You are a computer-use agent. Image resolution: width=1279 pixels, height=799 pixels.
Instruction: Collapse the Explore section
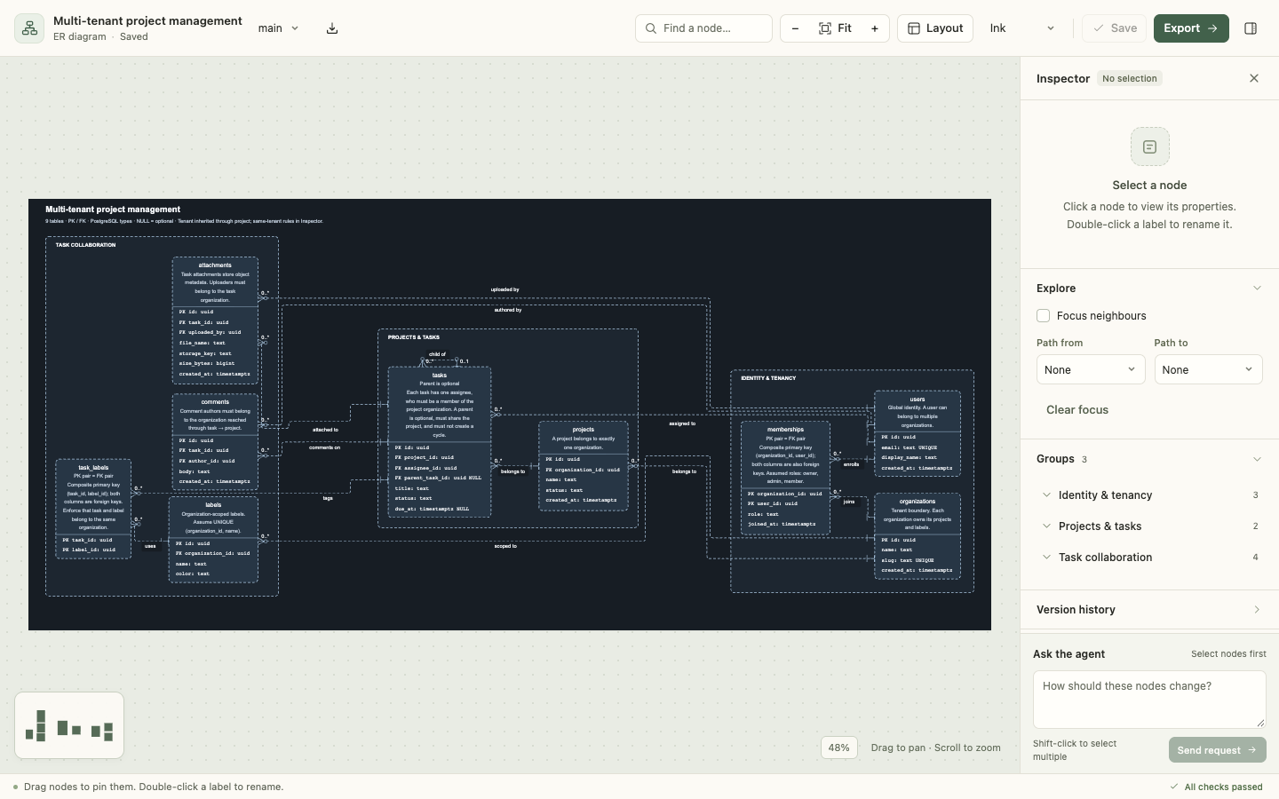pyautogui.click(x=1257, y=289)
